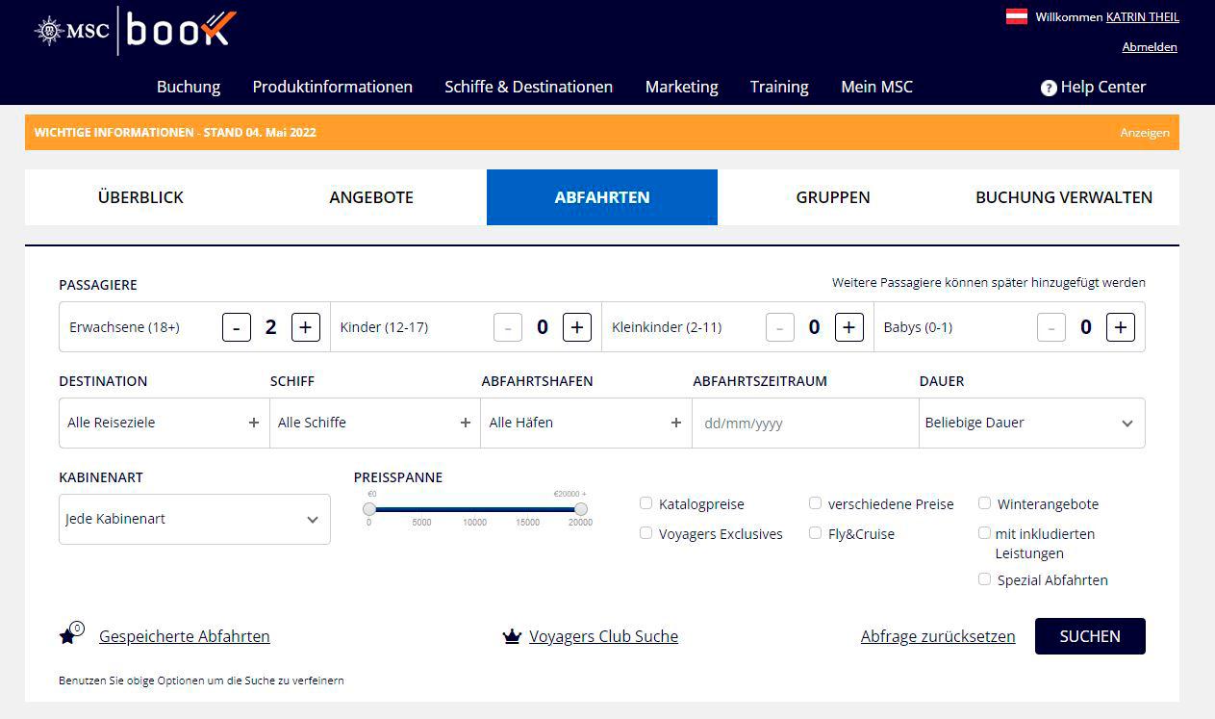Switch to the Angebote tab

371,197
